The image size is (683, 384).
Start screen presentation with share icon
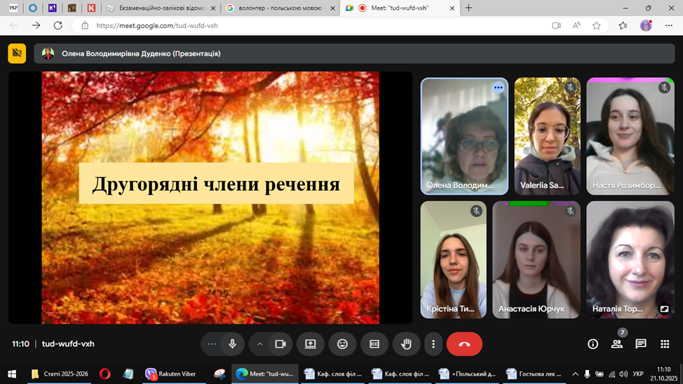(311, 344)
